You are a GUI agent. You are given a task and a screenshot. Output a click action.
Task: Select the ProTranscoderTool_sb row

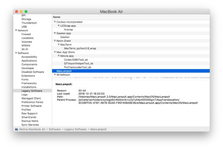pyautogui.click(x=131, y=67)
